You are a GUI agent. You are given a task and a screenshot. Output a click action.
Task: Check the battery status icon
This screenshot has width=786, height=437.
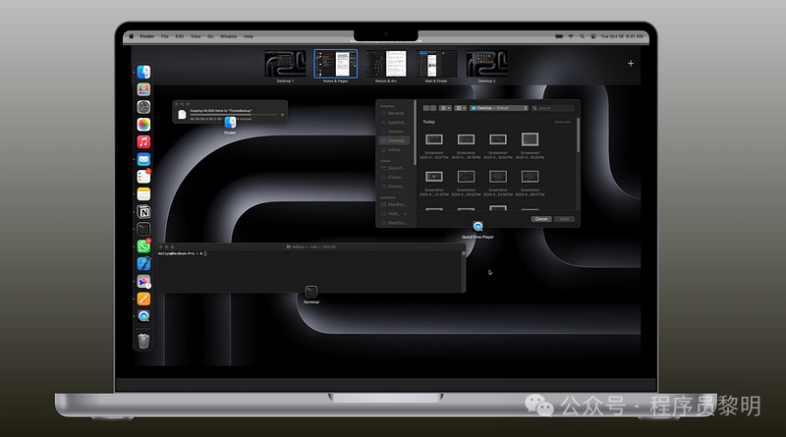point(559,36)
